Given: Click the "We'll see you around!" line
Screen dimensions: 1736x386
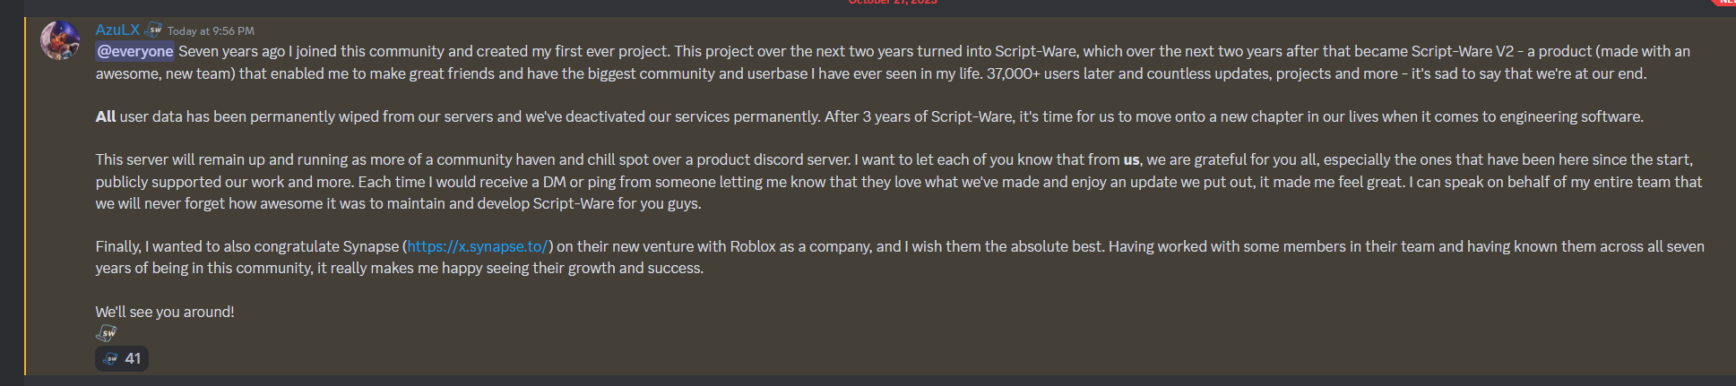Looking at the screenshot, I should pyautogui.click(x=165, y=312).
